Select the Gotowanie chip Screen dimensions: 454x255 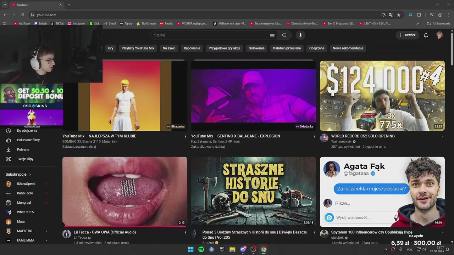(x=256, y=48)
